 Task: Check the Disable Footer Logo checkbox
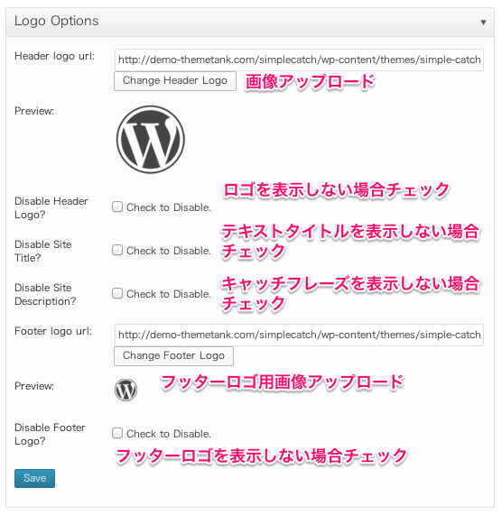point(117,433)
